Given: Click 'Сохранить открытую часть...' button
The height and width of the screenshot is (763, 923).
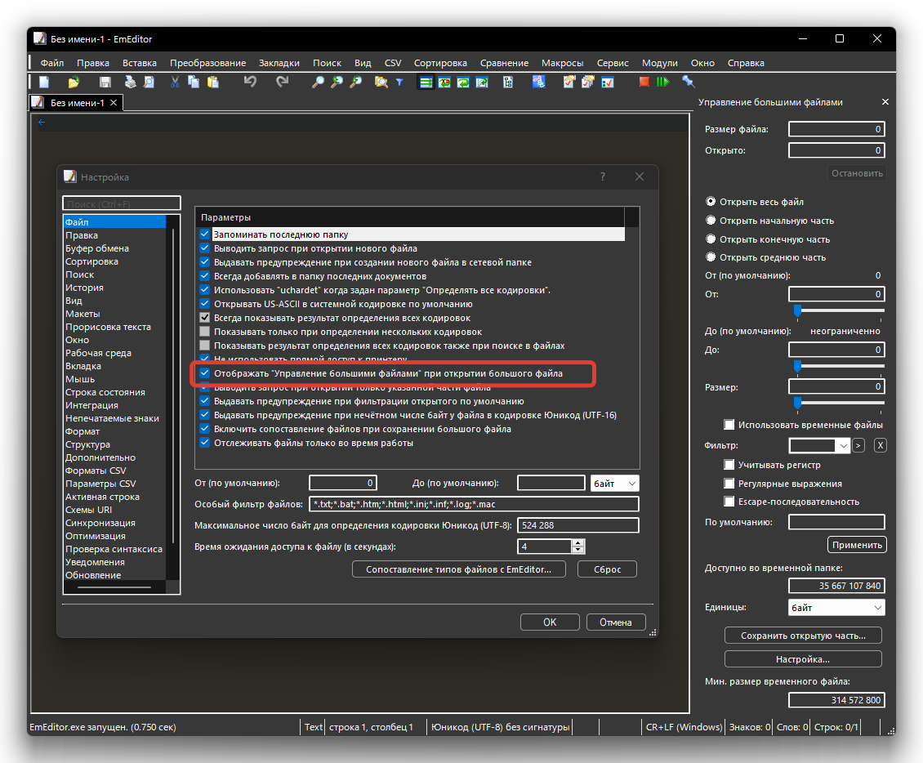Looking at the screenshot, I should [803, 636].
